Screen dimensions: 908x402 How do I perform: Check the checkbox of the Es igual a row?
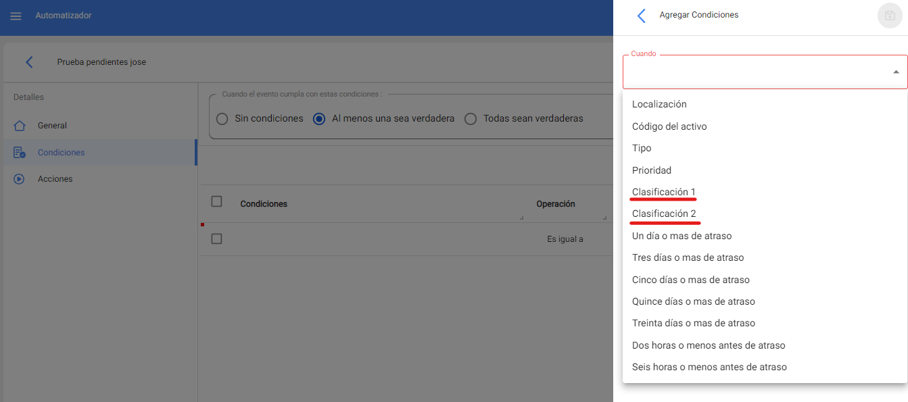point(216,238)
